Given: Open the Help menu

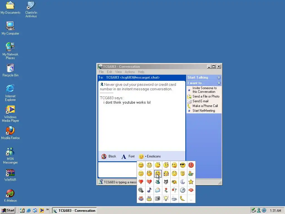Looking at the screenshot, I should click(x=141, y=72).
